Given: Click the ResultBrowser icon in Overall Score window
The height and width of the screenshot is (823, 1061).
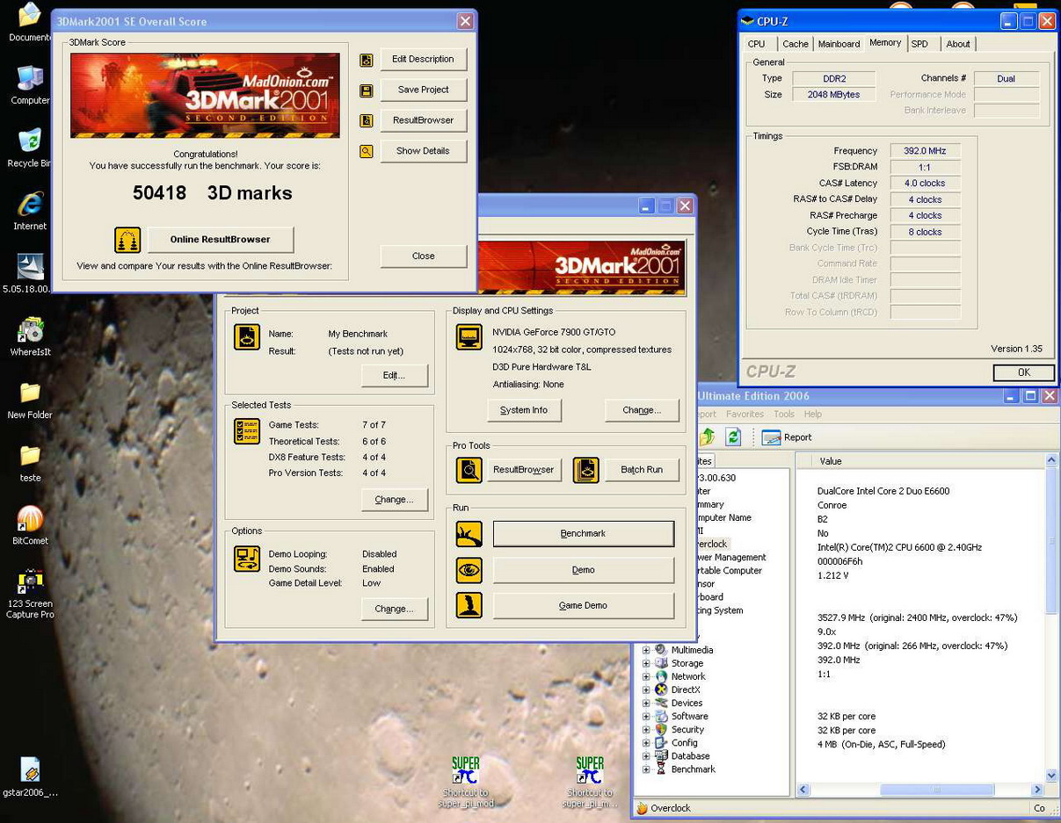Looking at the screenshot, I should tap(367, 120).
